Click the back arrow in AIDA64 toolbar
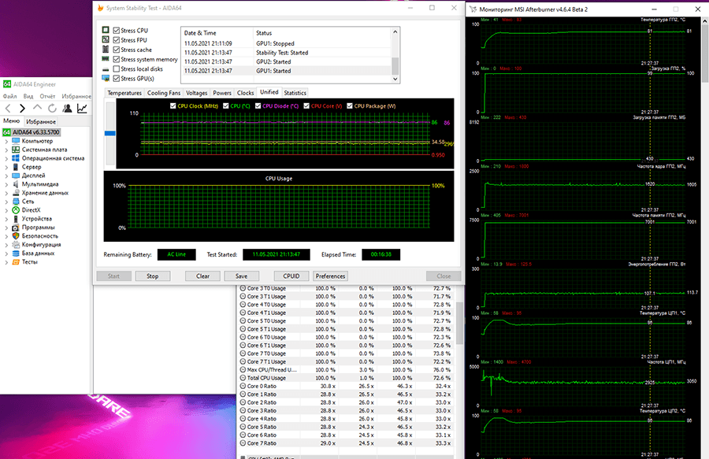 click(x=8, y=109)
